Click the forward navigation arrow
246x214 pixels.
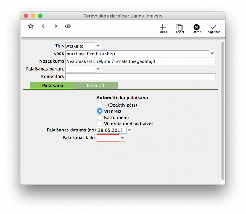pyautogui.click(x=55, y=26)
